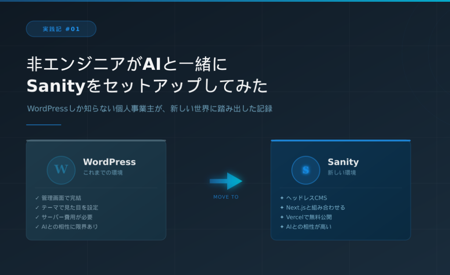Click the headline line 非エンジニアがAIと一緒に

[x=127, y=65]
